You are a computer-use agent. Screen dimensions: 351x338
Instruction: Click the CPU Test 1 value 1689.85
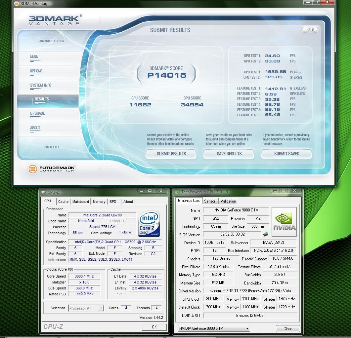[276, 72]
